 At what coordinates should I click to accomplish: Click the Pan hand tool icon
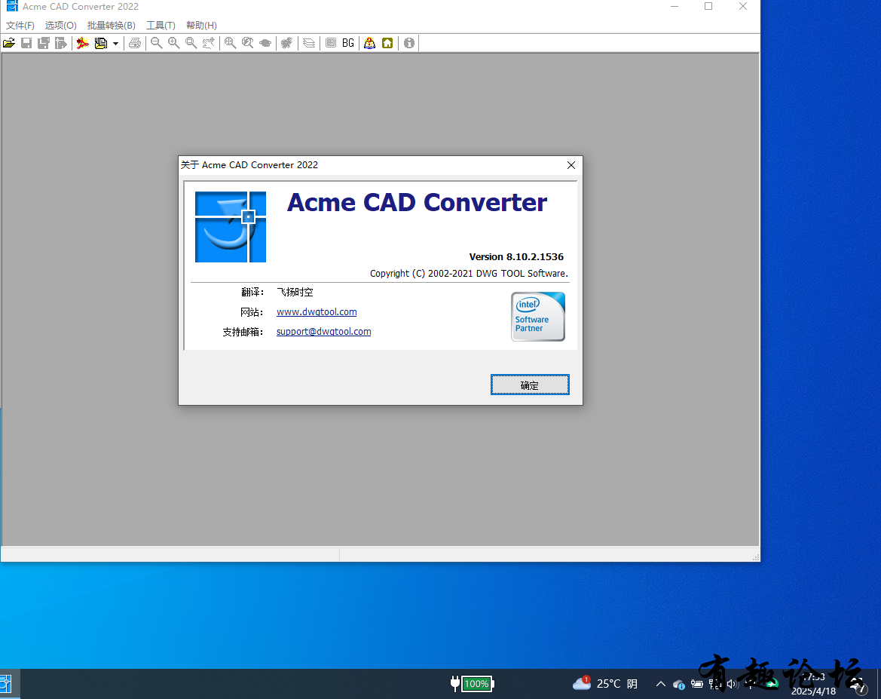209,43
